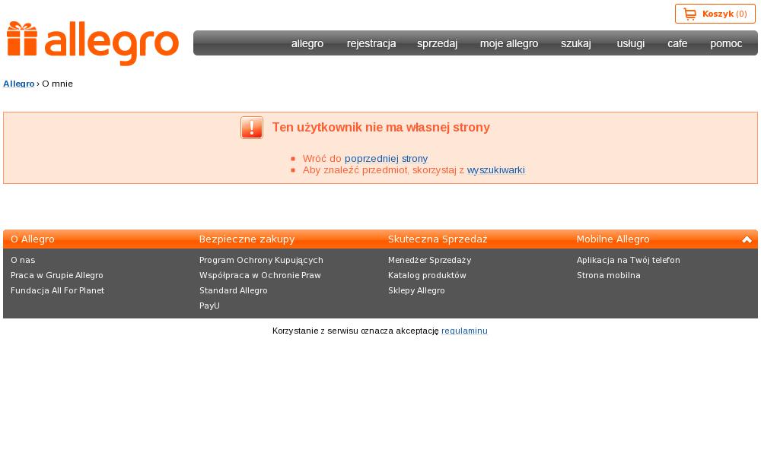Image resolution: width=761 pixels, height=456 pixels.
Task: Open the usługi menu item
Action: (x=630, y=43)
